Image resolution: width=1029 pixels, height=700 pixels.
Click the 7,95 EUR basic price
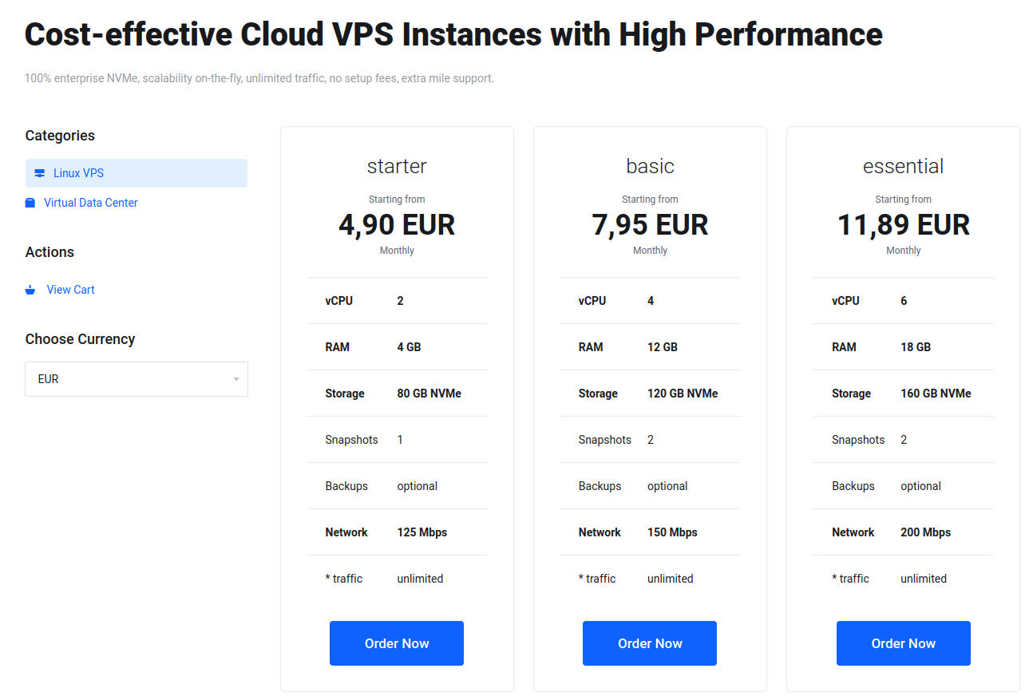[x=649, y=224]
